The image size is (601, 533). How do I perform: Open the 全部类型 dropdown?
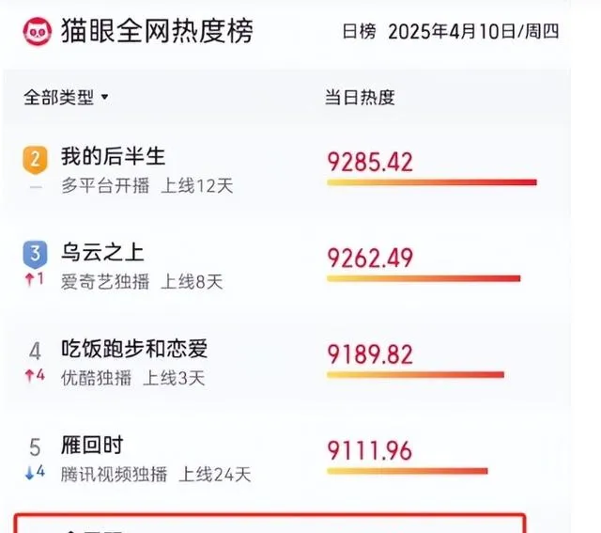pos(66,98)
